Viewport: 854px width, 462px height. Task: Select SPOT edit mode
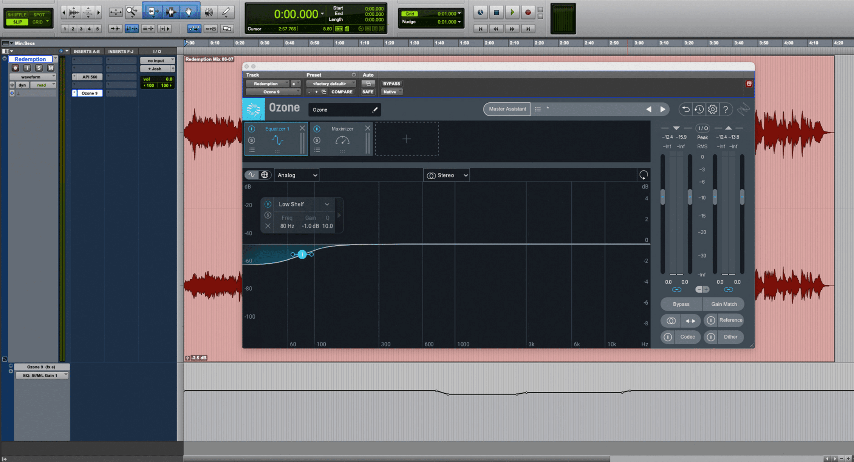coord(39,15)
